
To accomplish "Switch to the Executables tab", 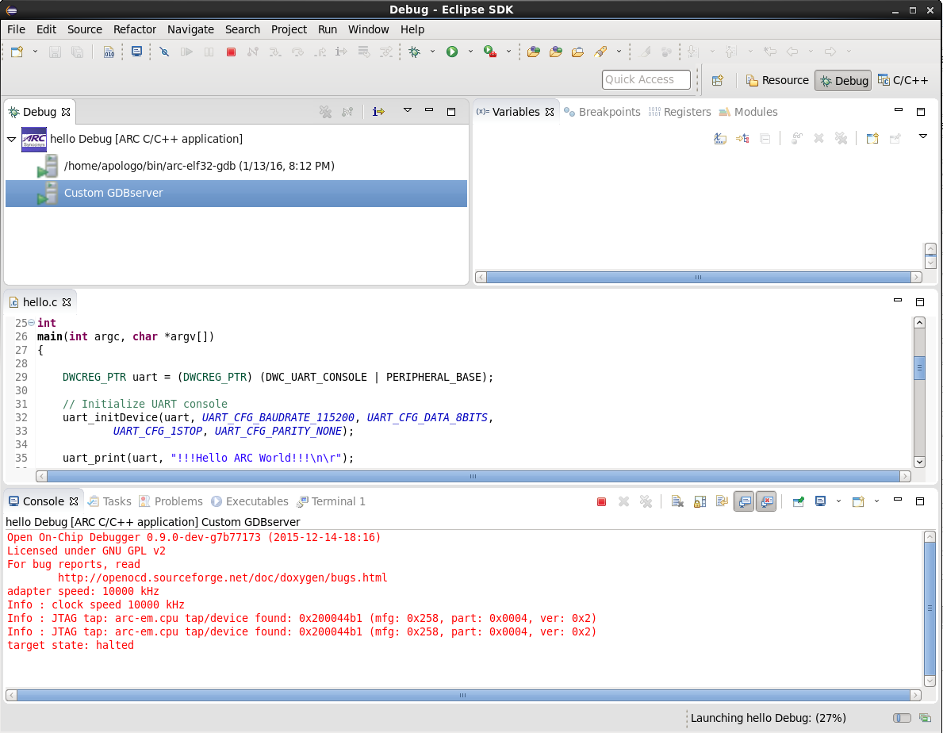I will click(x=250, y=501).
